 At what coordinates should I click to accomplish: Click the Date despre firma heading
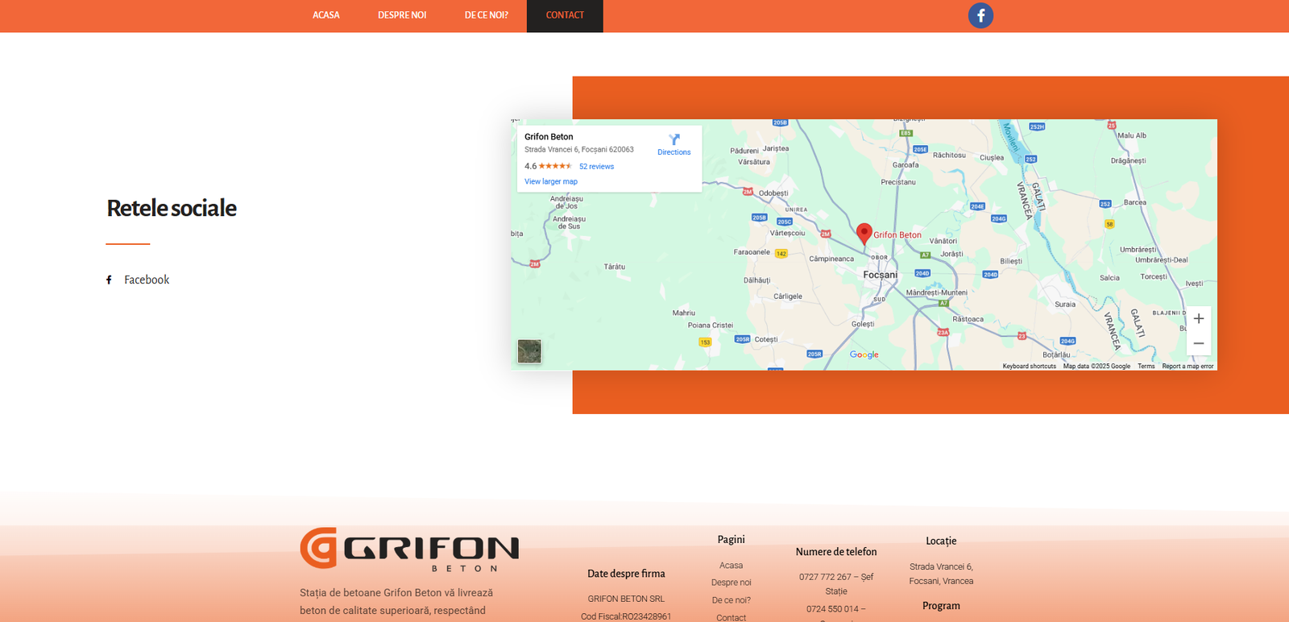[x=626, y=574]
